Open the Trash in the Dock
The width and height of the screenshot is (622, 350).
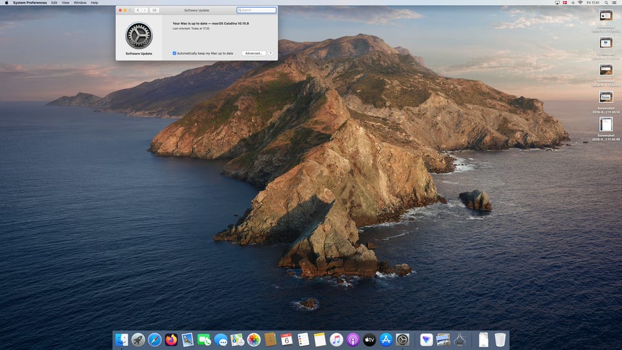point(500,340)
